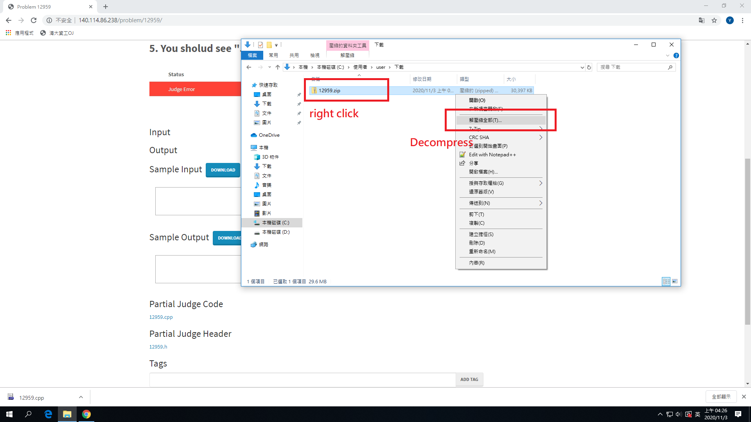
Task: Click the page vertical scrollbar thumb
Action: click(747, 241)
